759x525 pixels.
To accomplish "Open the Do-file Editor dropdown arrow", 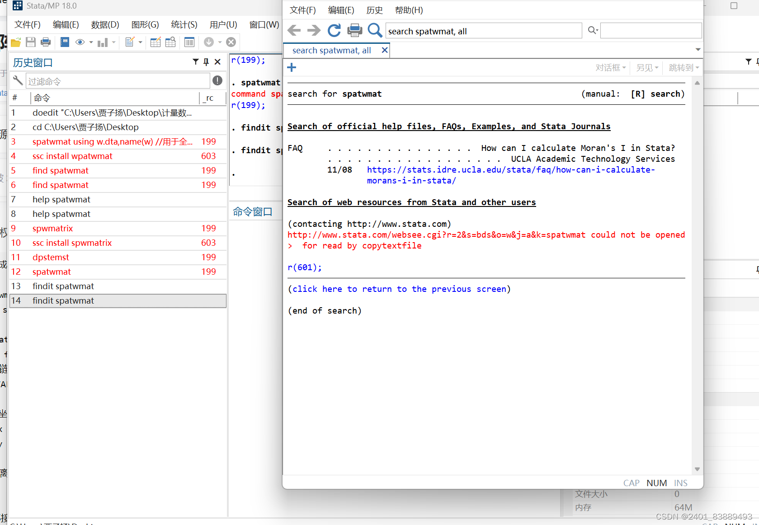I will click(141, 42).
